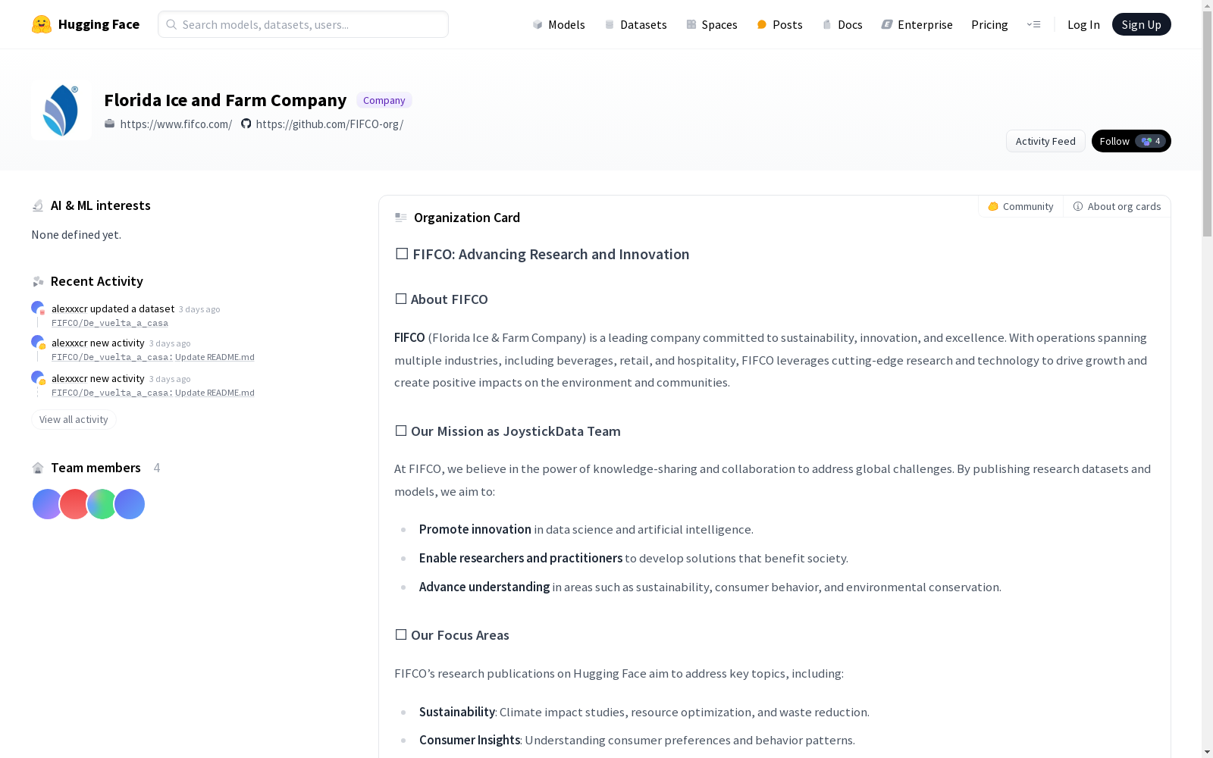
Task: Open the Models menu item
Action: tap(559, 24)
